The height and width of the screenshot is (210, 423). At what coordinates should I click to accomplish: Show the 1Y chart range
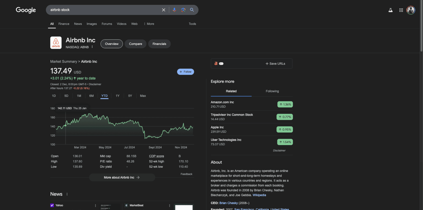pyautogui.click(x=118, y=96)
